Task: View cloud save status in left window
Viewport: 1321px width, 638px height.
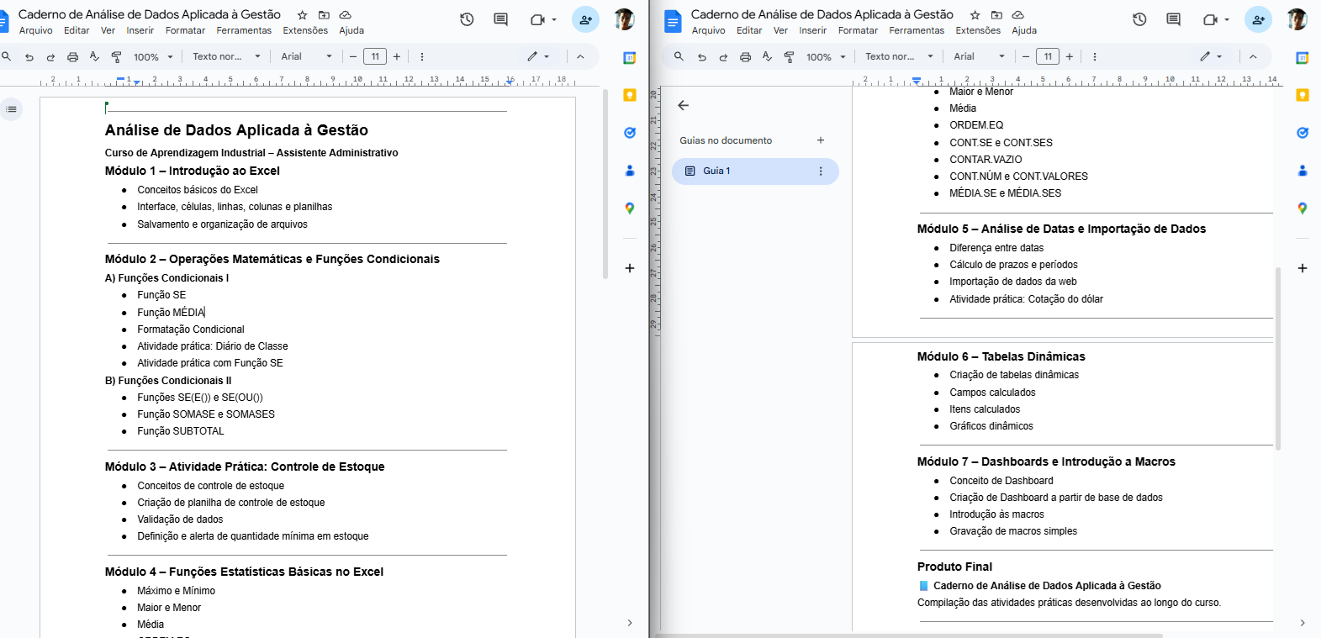Action: click(345, 15)
